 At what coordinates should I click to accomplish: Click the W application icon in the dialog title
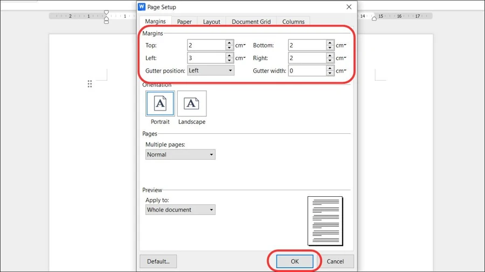(142, 7)
